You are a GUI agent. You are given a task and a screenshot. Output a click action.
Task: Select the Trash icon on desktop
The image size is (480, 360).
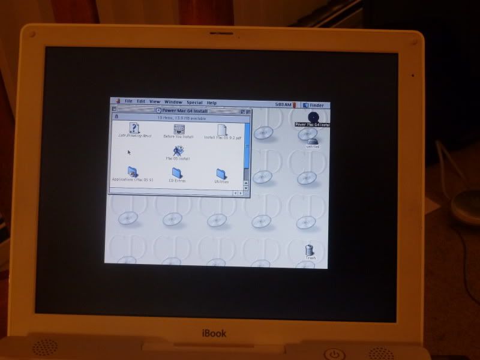pyautogui.click(x=310, y=250)
